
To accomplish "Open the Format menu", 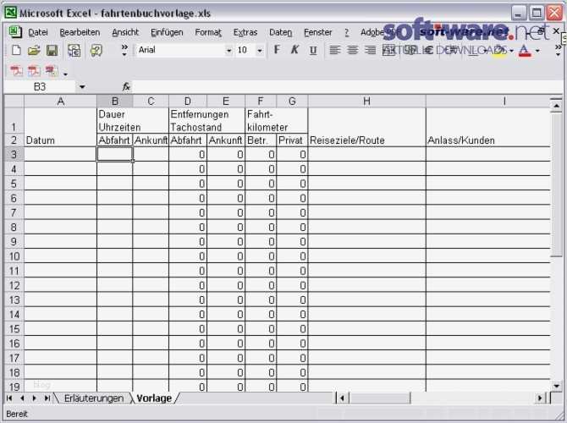I will click(x=208, y=32).
